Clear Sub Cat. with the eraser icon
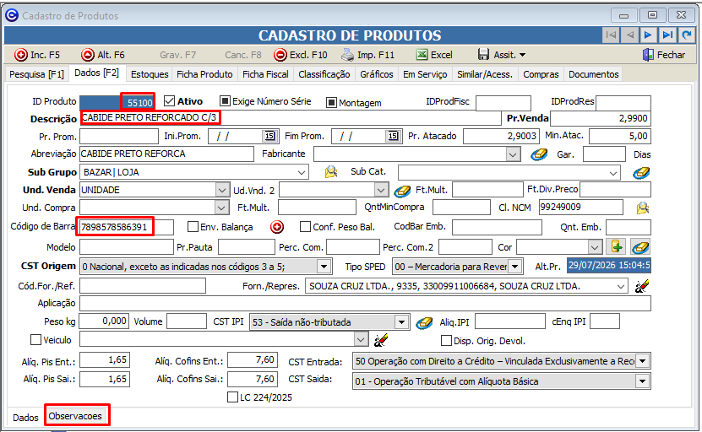 click(641, 173)
